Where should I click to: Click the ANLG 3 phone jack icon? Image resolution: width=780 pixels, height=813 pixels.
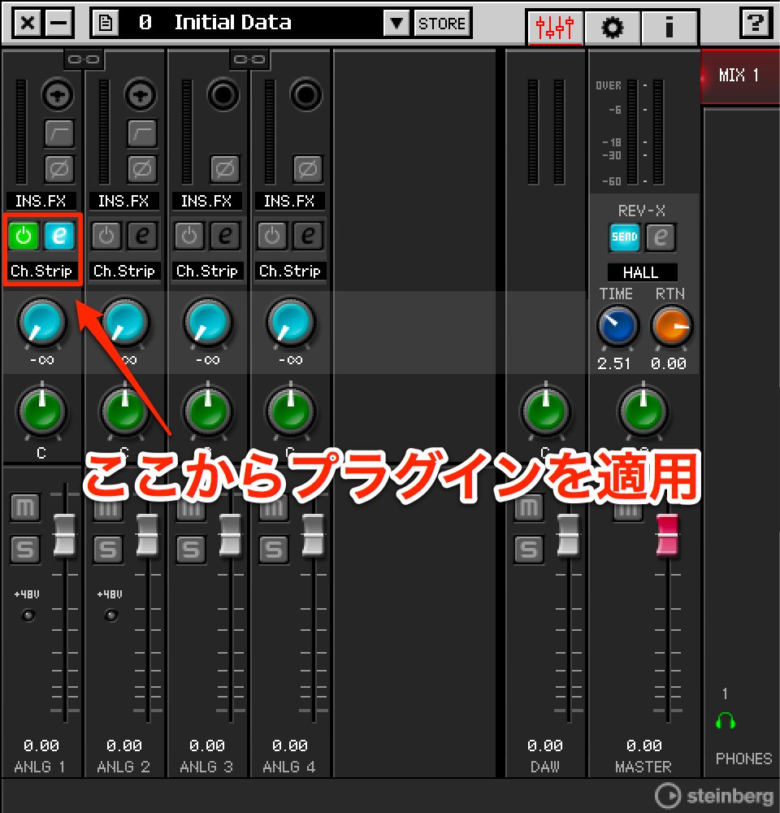tap(223, 95)
